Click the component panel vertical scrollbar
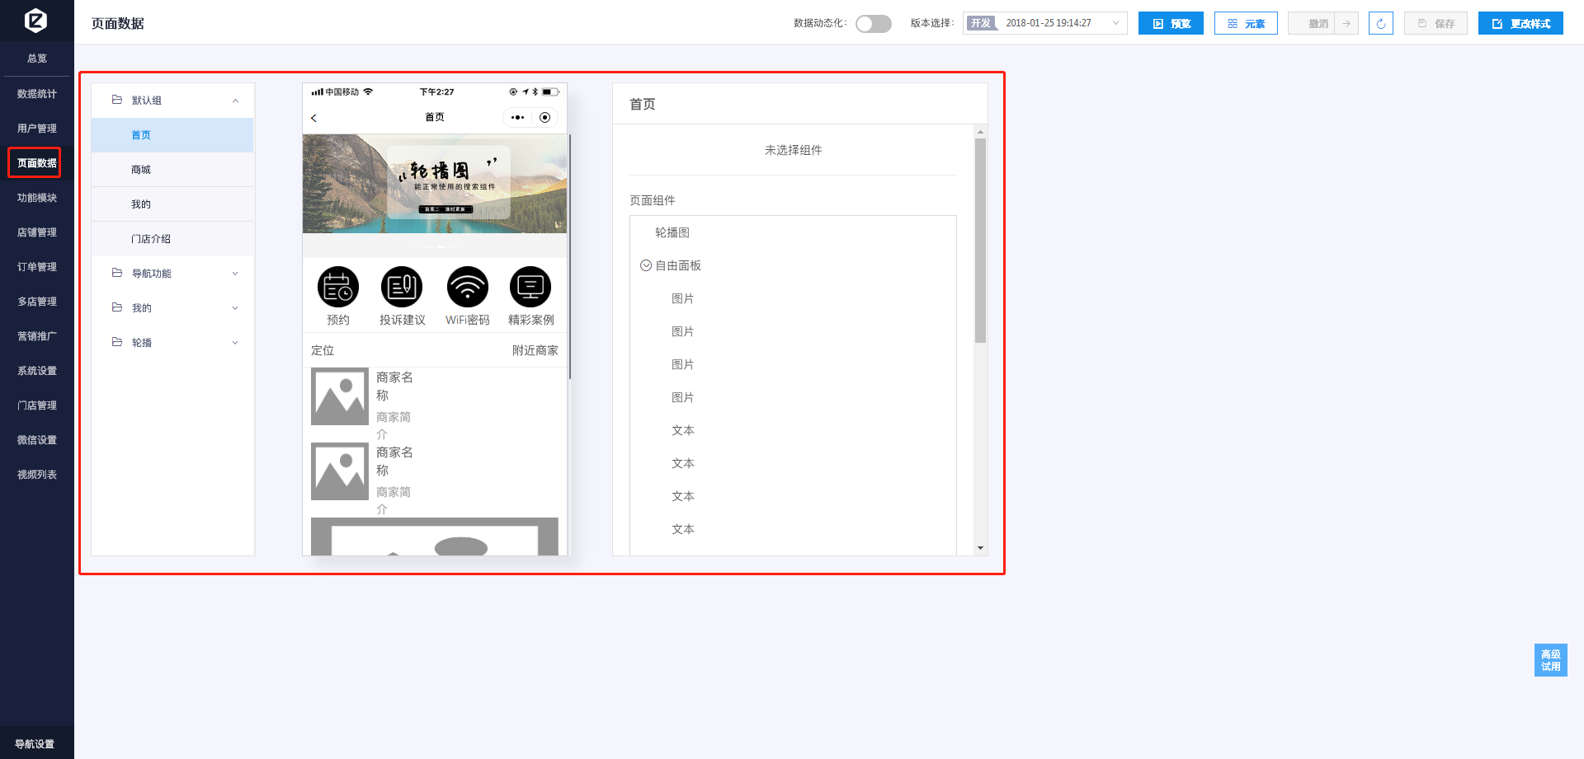1584x759 pixels. (980, 239)
